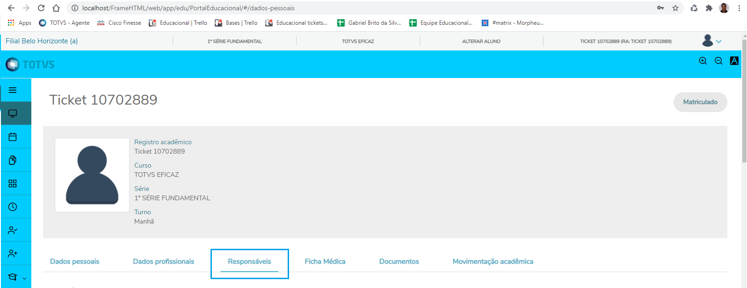Open Educacional | Trello bookmark

[178, 23]
